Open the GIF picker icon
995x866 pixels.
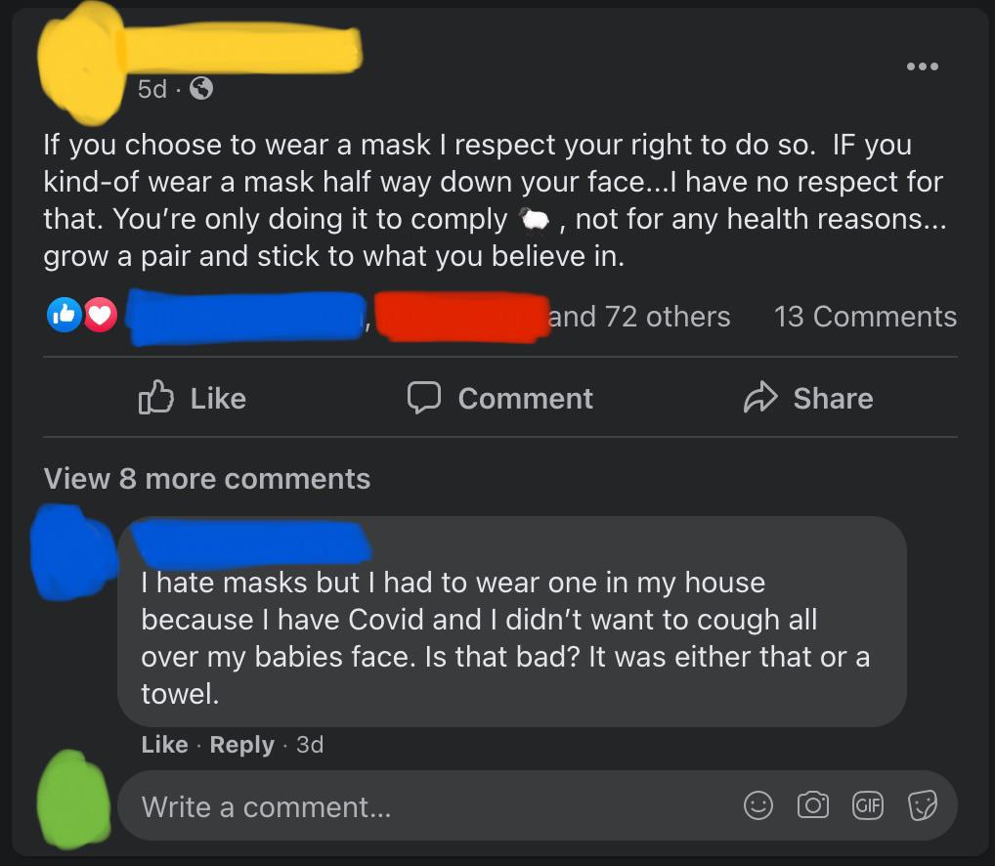(x=867, y=806)
